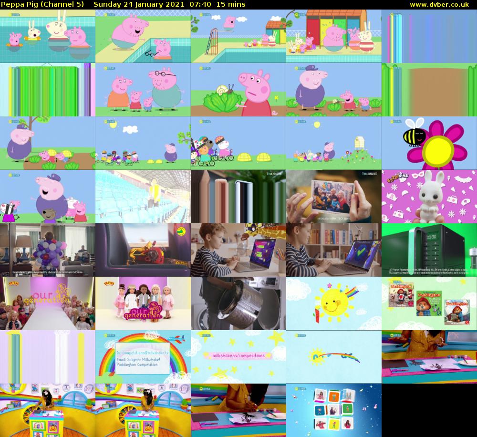Screen dimensions: 477x437
Task: Select the bee and pink flower thumbnail
Action: point(429,142)
